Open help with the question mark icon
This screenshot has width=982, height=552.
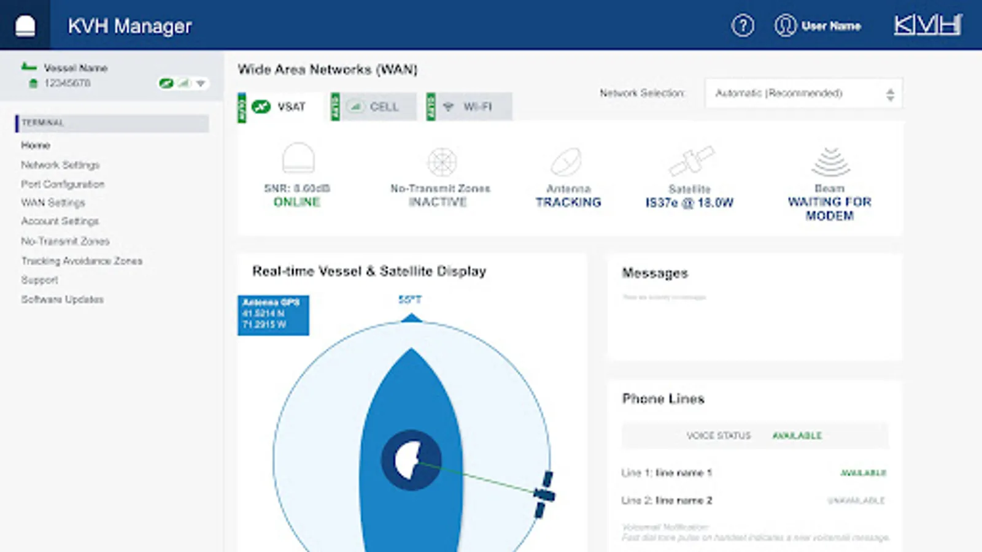[743, 26]
